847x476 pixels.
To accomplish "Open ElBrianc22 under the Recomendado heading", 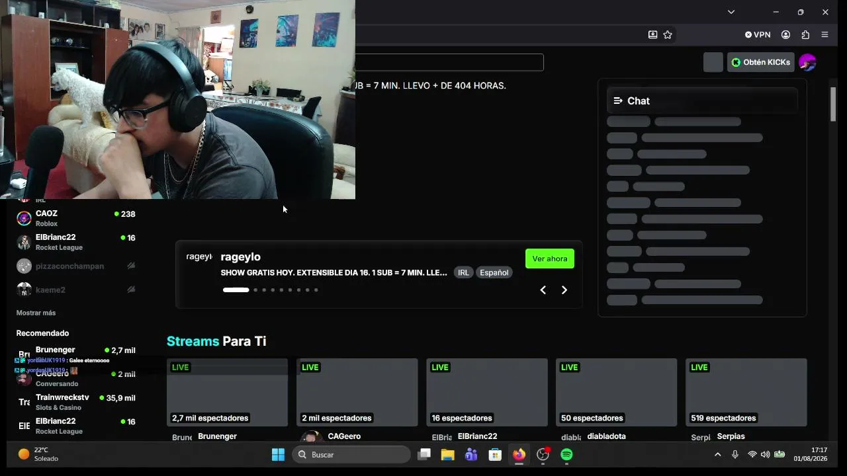I will pos(75,426).
